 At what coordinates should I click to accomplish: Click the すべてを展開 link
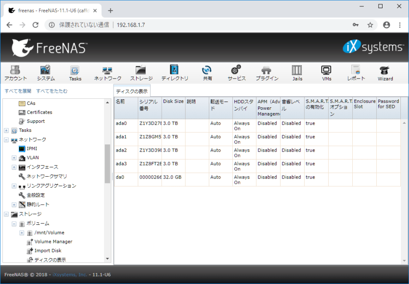tap(18, 91)
